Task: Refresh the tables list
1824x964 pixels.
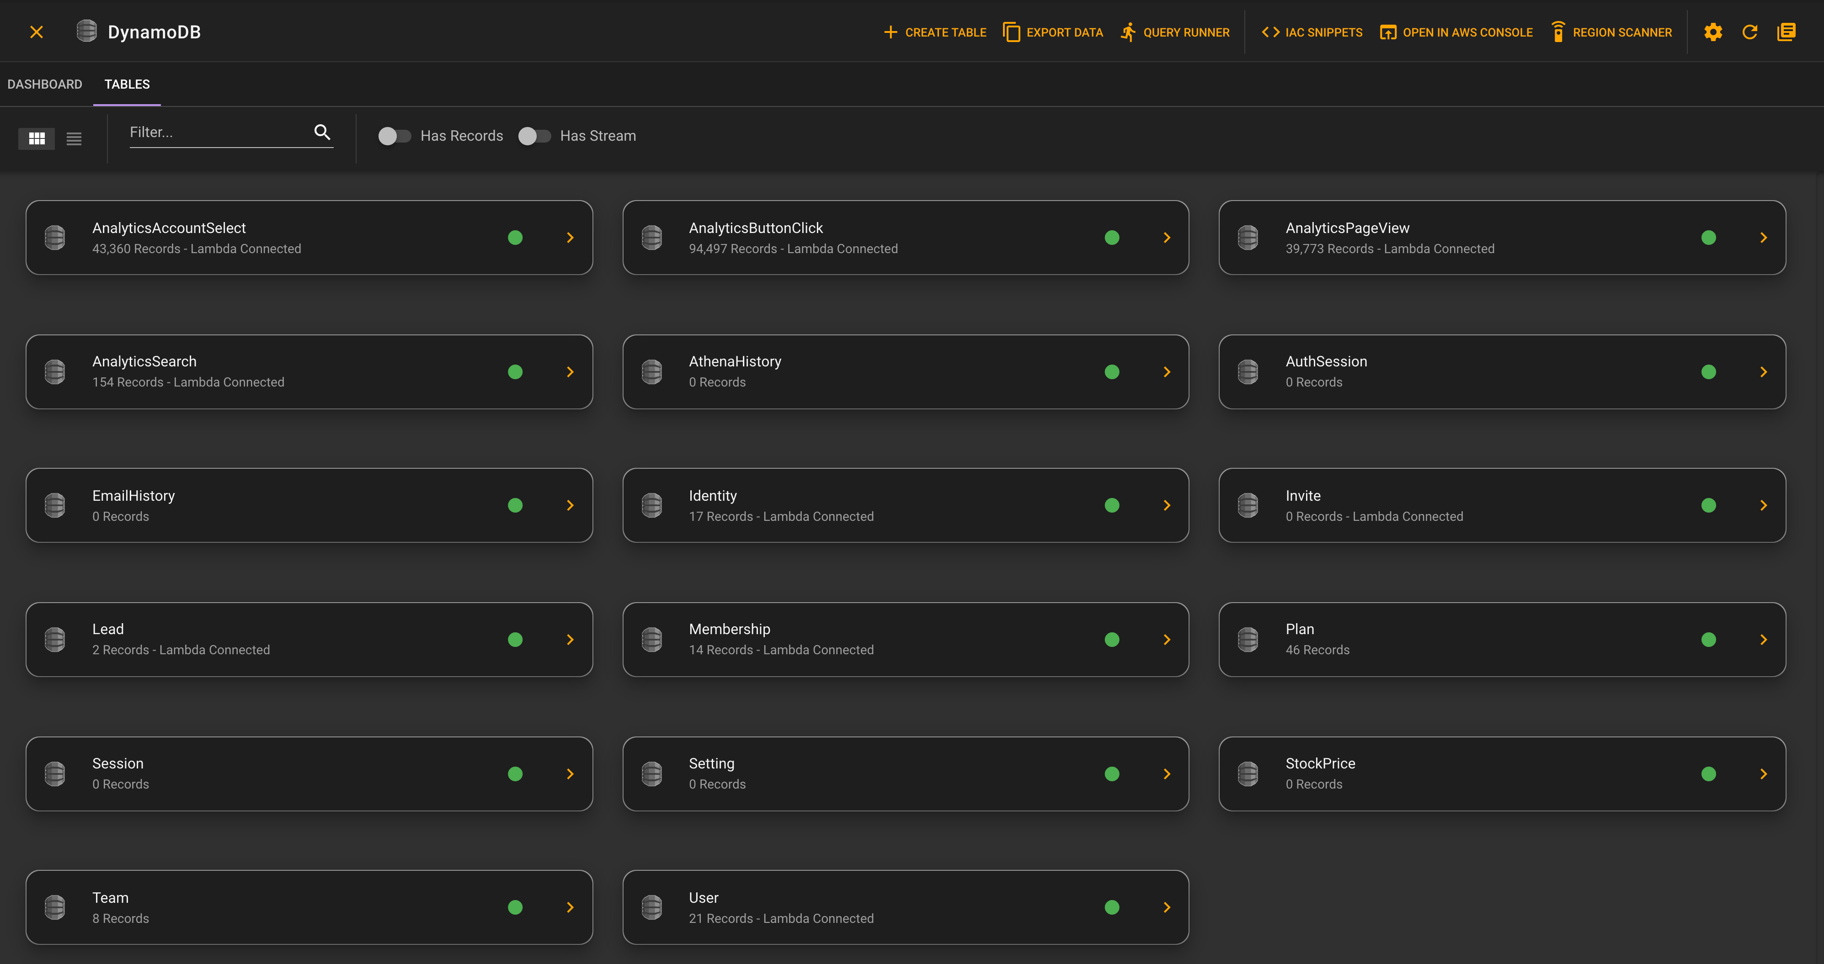Action: pos(1749,32)
